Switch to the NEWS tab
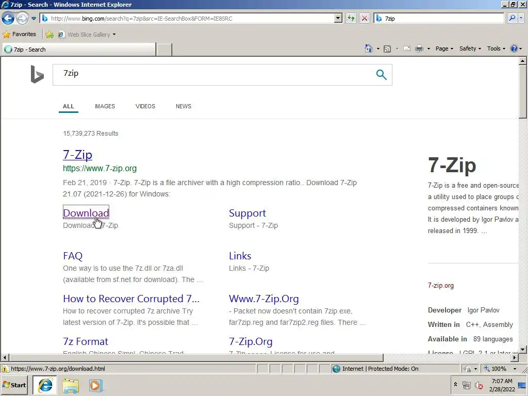This screenshot has width=528, height=396. (x=183, y=106)
